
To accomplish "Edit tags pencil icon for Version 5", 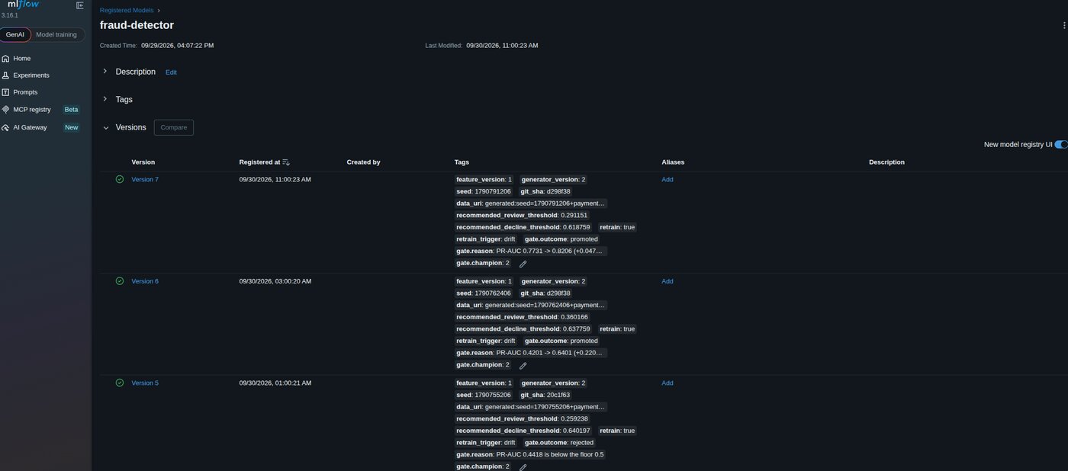I will coord(523,467).
